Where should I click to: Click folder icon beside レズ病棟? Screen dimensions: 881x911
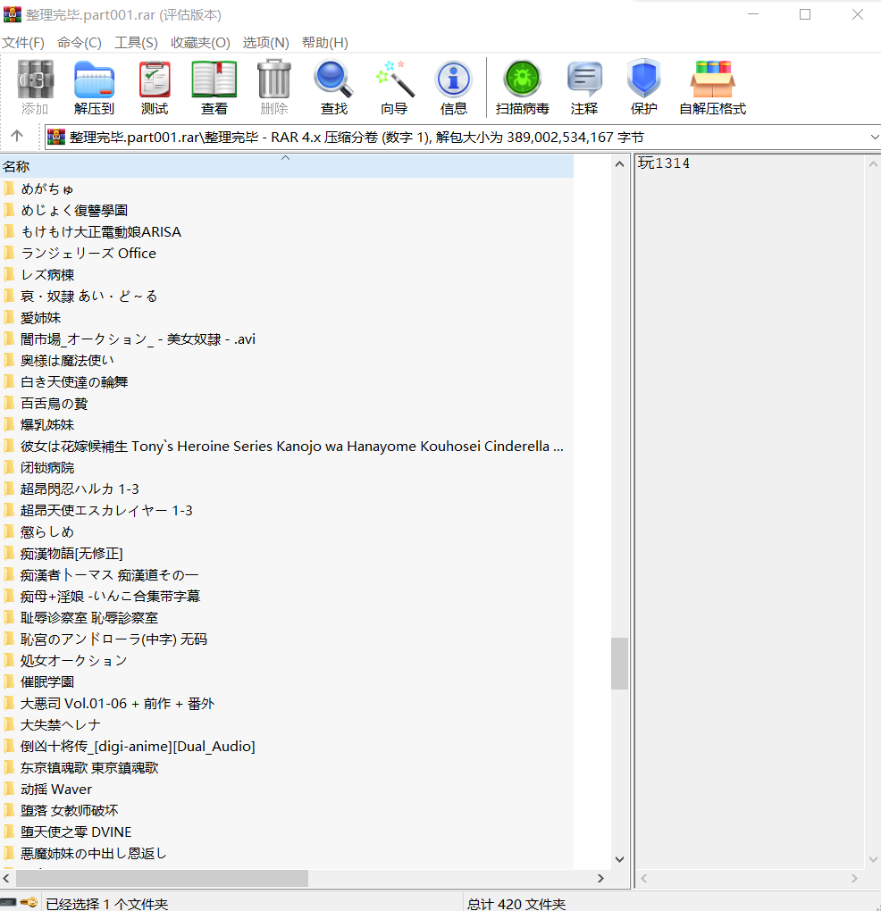pyautogui.click(x=9, y=274)
